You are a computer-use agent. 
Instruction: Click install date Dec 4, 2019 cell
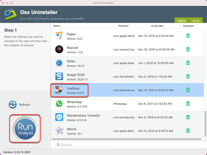coord(155,77)
